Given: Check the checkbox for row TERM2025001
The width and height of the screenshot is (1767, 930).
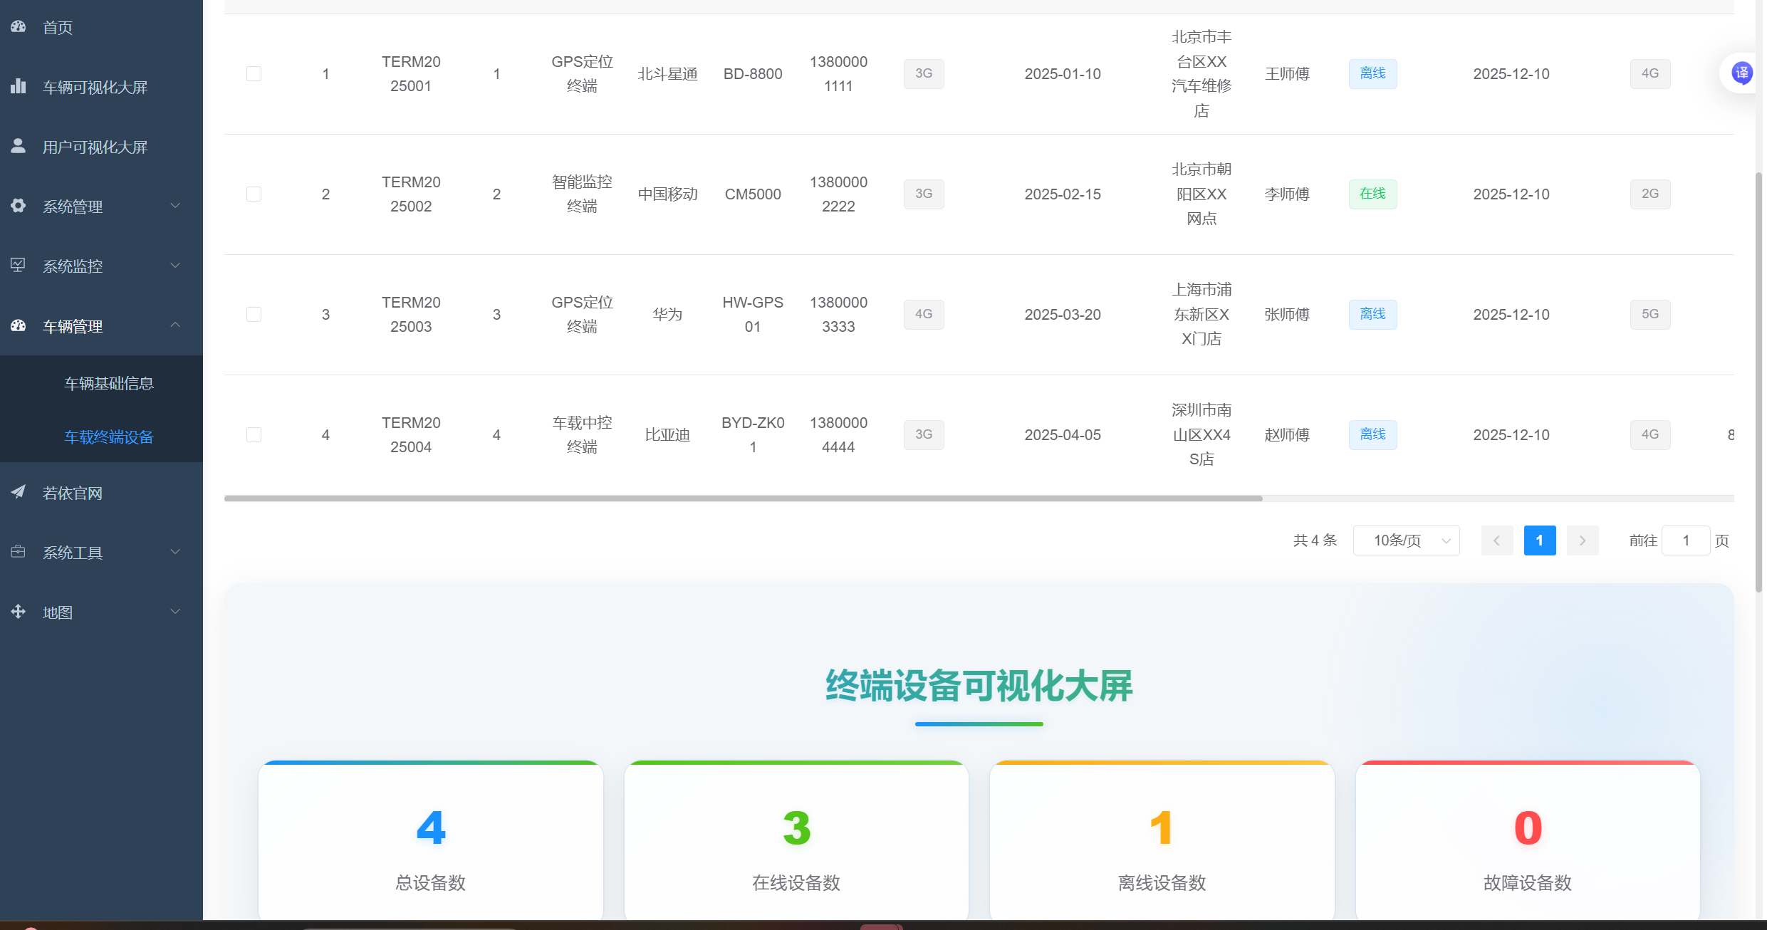Looking at the screenshot, I should [x=254, y=74].
